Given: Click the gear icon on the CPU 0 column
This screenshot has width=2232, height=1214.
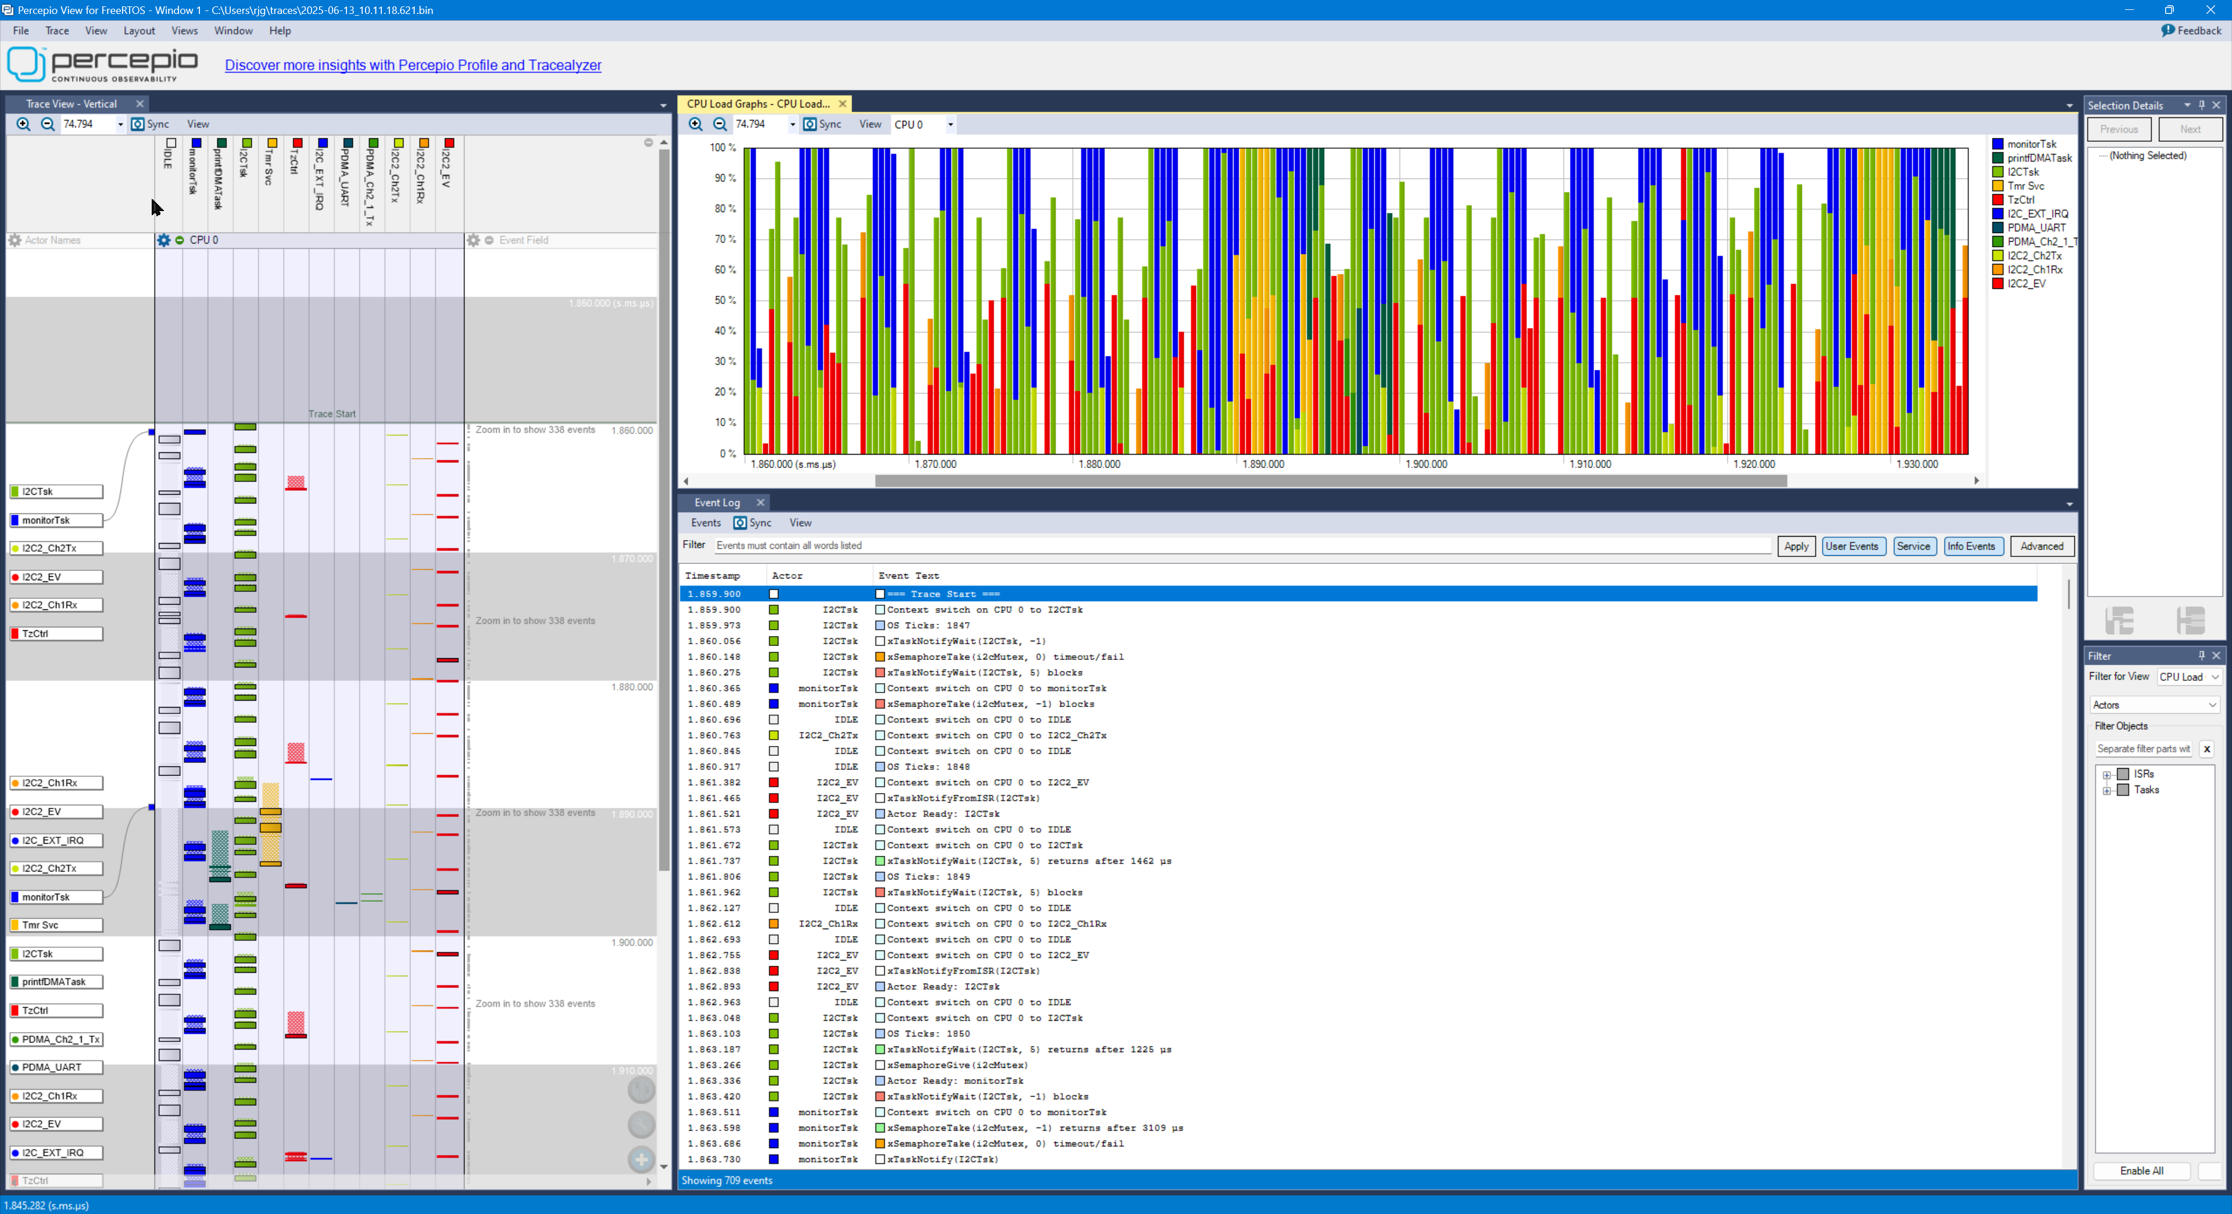Looking at the screenshot, I should 164,240.
